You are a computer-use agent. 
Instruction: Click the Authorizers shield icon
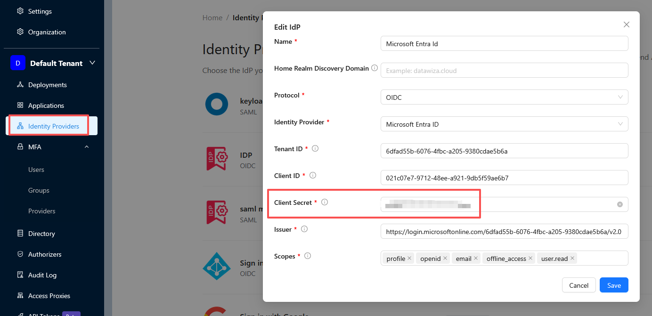pos(20,254)
